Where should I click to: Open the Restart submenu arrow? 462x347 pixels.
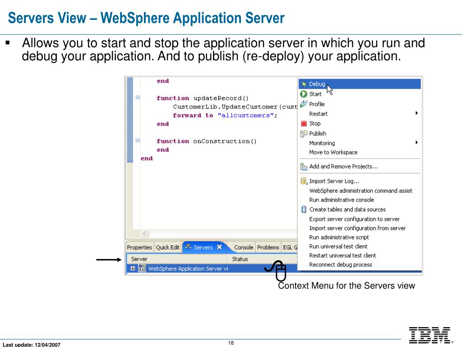[x=416, y=113]
